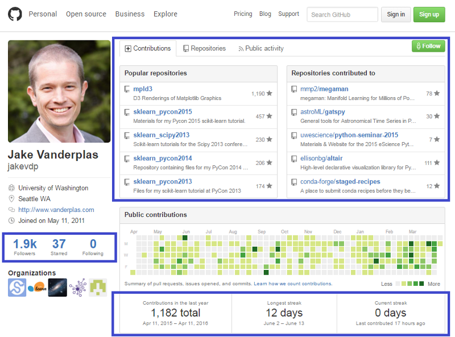Open the green pixel organization avatar
The height and width of the screenshot is (337, 455).
click(x=98, y=288)
